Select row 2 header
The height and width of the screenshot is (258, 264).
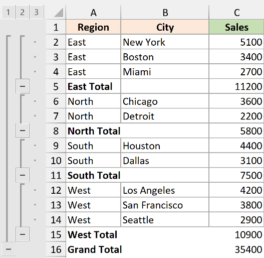pyautogui.click(x=56, y=42)
